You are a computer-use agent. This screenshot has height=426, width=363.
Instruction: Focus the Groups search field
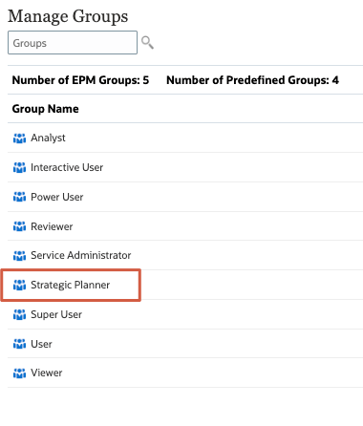(x=73, y=43)
